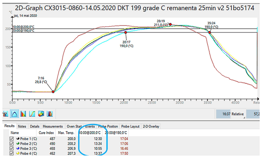Click max temperature value 206,9
261x158 pixels.
tap(71, 149)
